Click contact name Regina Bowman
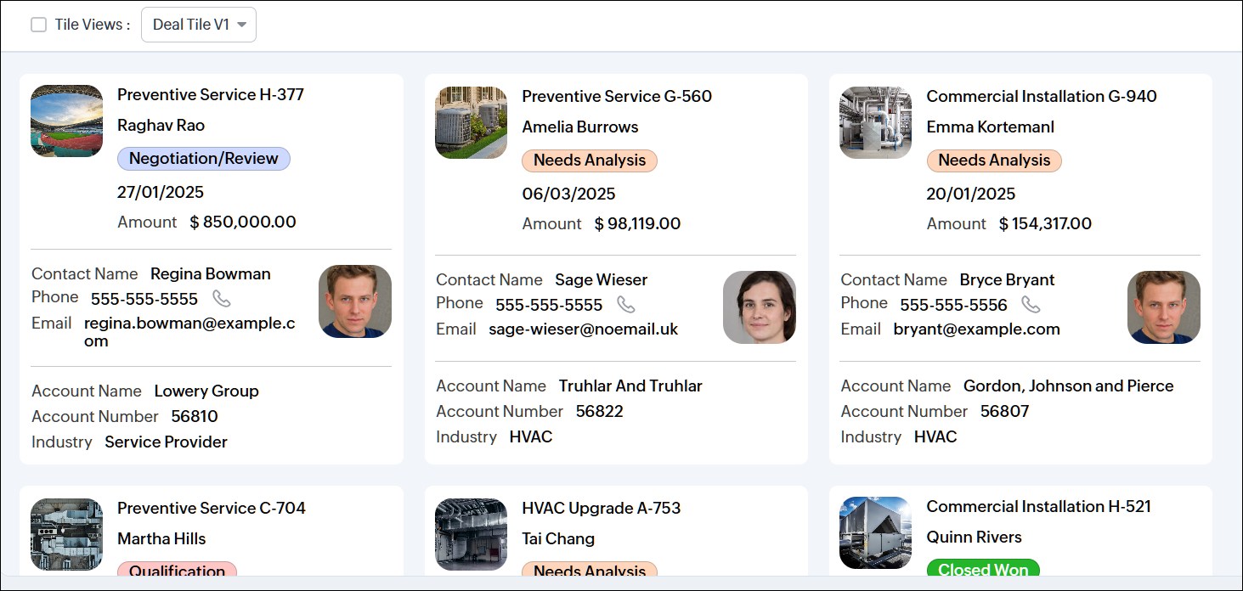 pos(211,273)
